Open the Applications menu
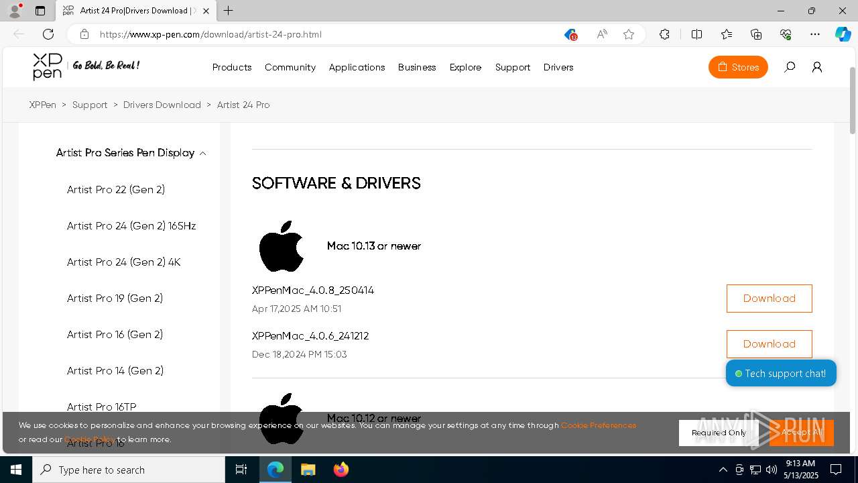The height and width of the screenshot is (483, 858). [x=357, y=67]
